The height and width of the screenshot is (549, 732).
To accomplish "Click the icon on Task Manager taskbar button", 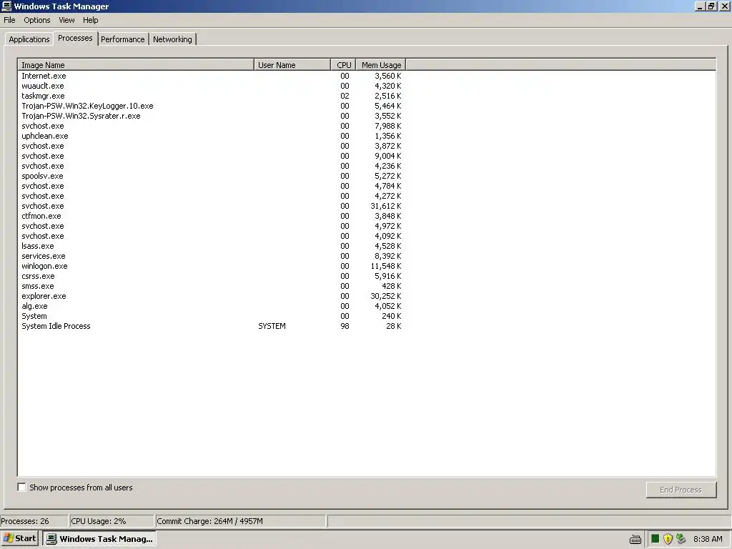I will point(51,539).
